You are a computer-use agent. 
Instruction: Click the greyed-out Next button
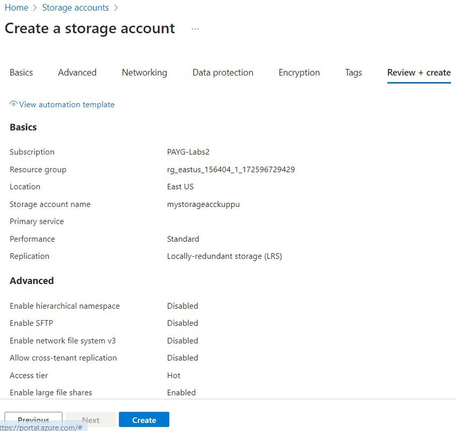tap(91, 420)
